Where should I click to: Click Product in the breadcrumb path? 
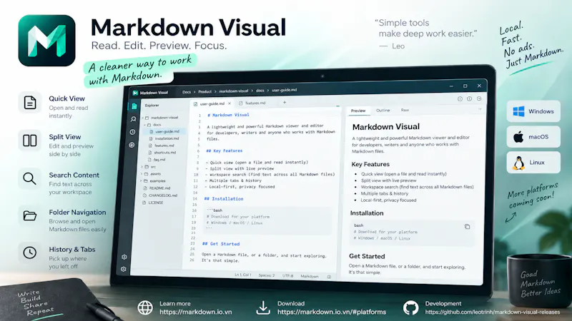pos(204,92)
